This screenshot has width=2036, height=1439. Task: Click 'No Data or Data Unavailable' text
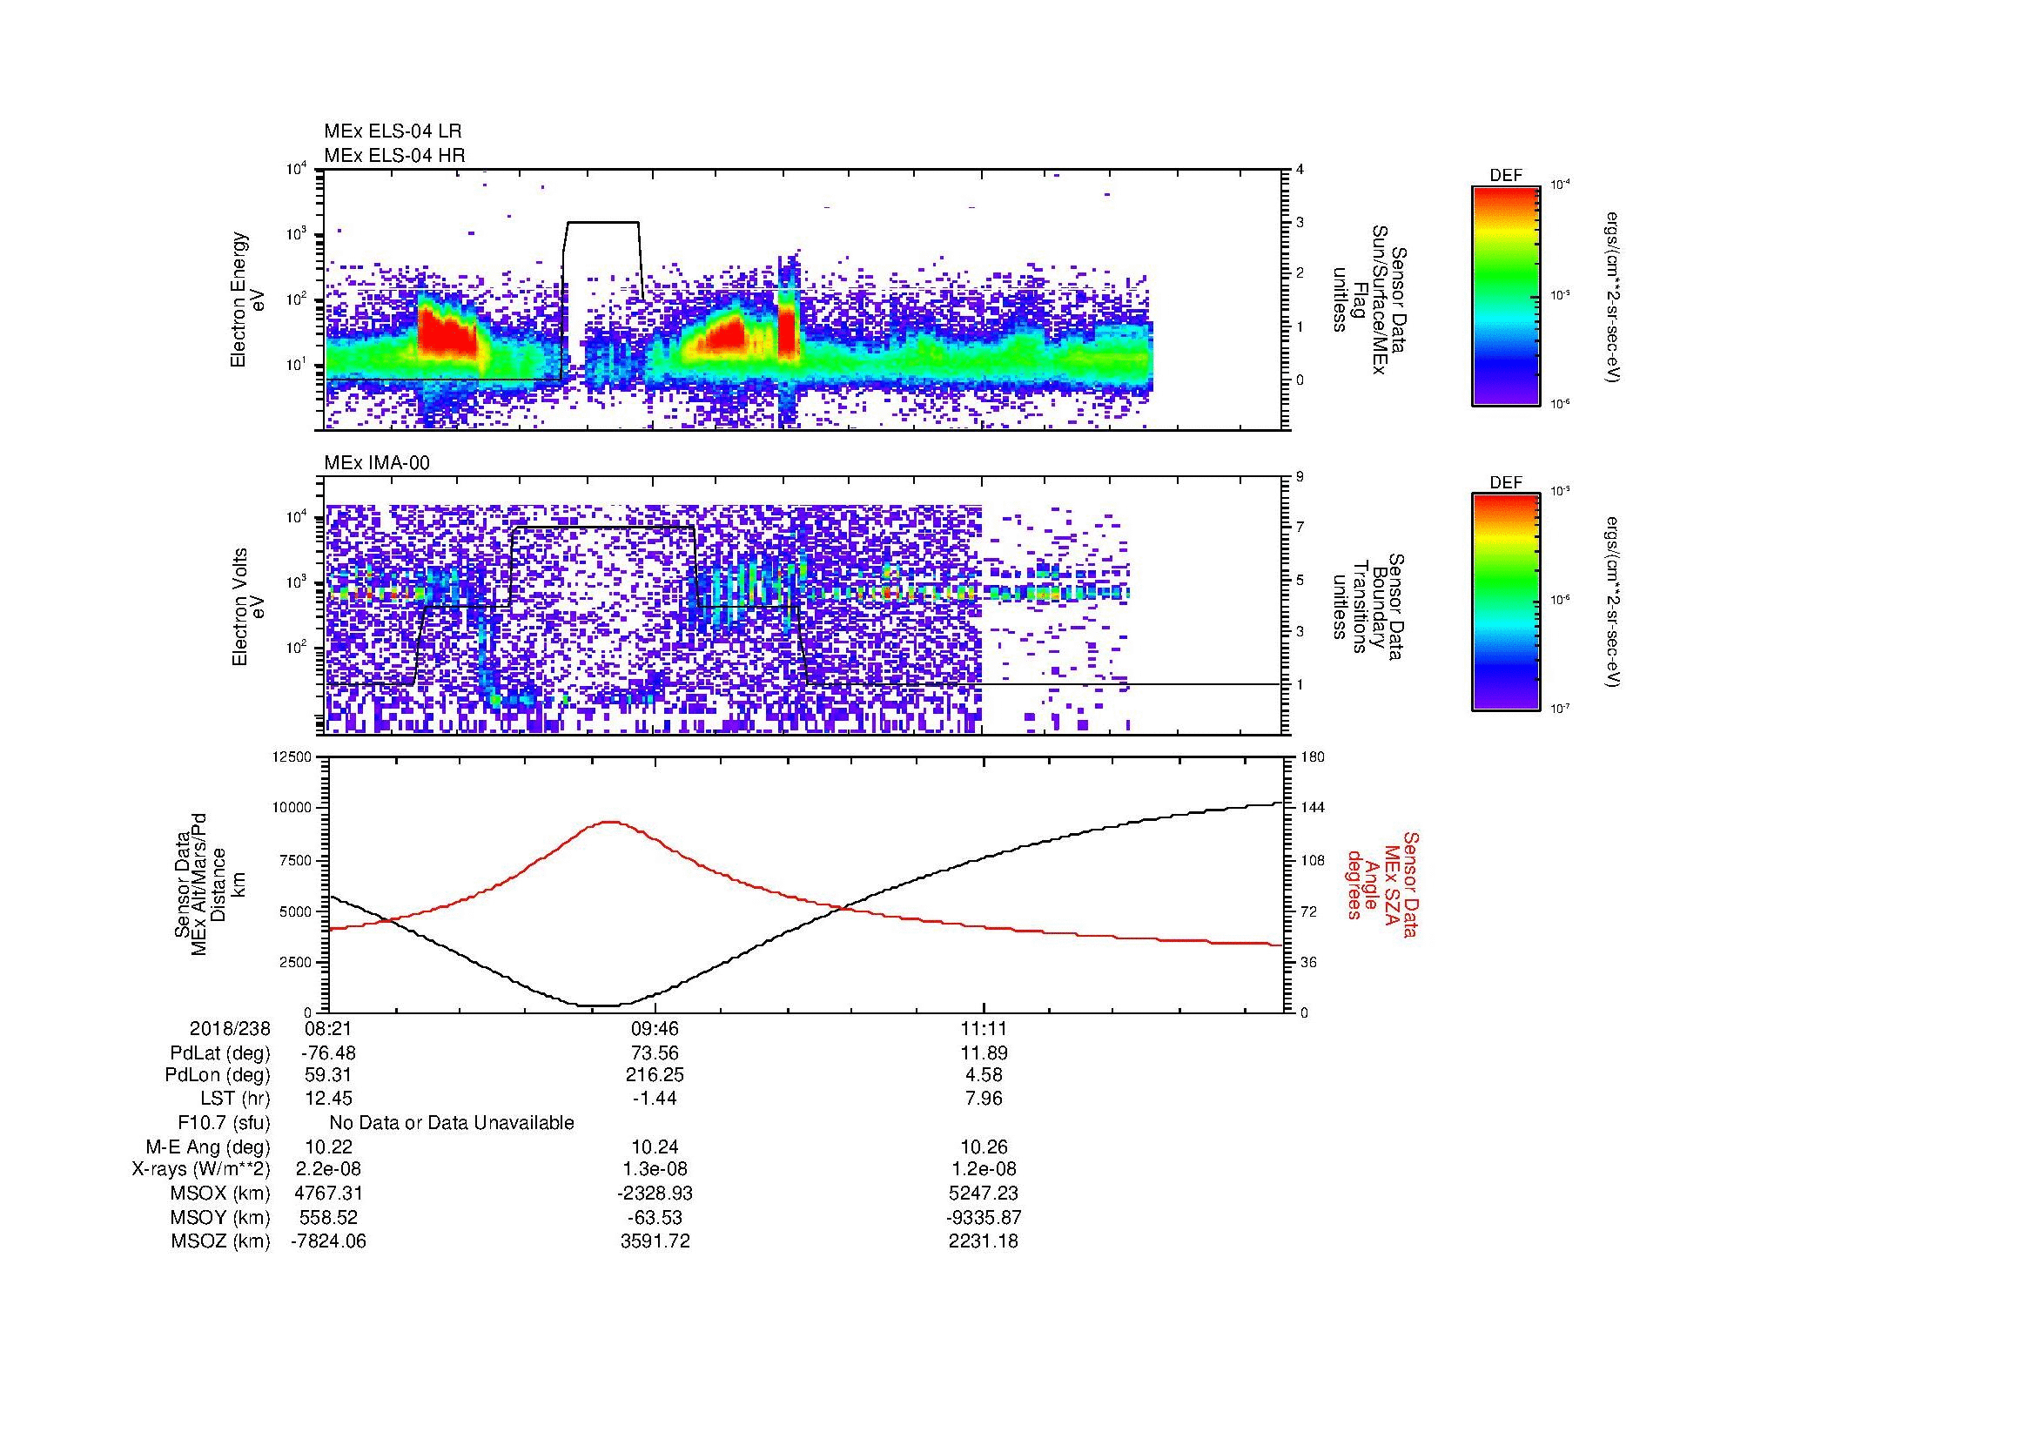[x=453, y=1123]
